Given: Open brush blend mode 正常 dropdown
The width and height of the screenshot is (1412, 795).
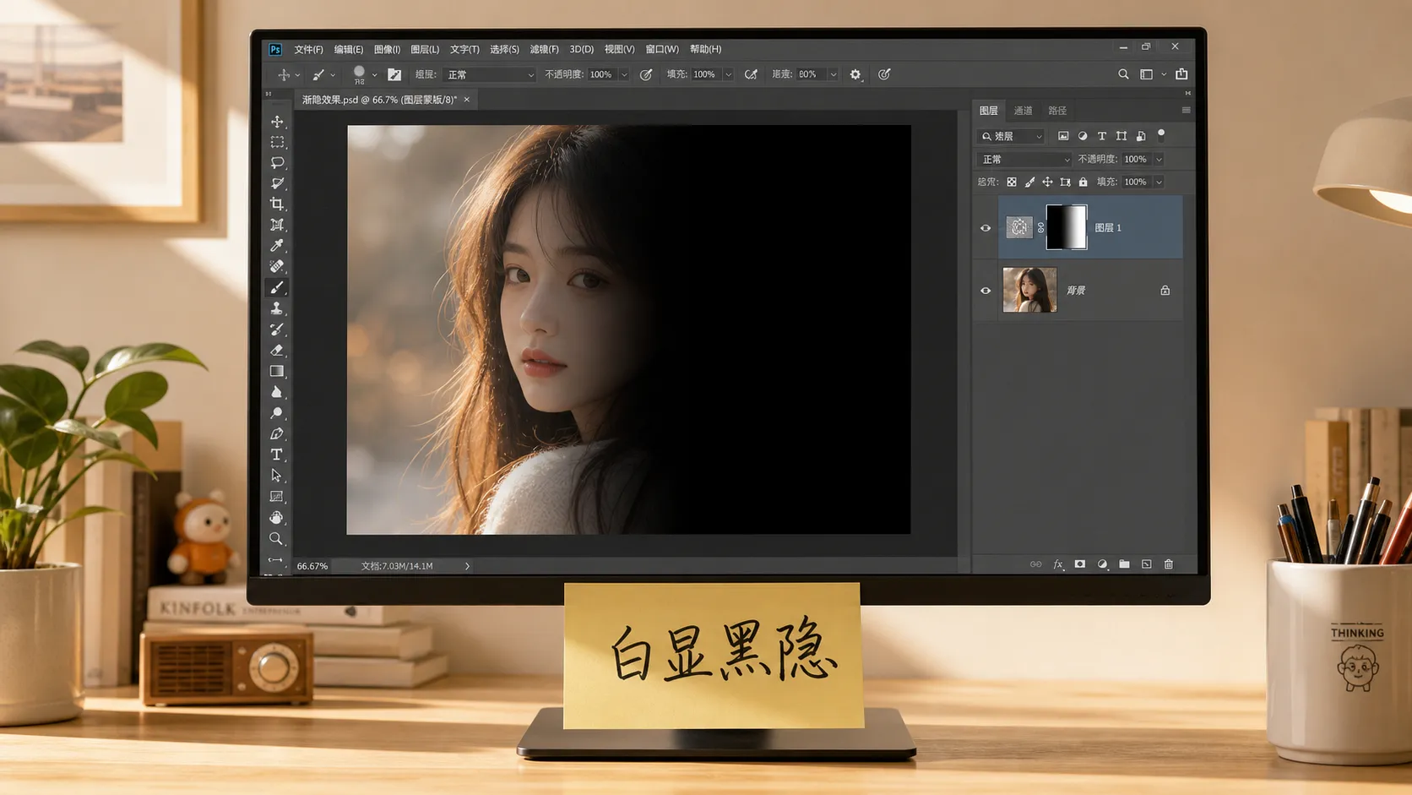Looking at the screenshot, I should pyautogui.click(x=490, y=74).
